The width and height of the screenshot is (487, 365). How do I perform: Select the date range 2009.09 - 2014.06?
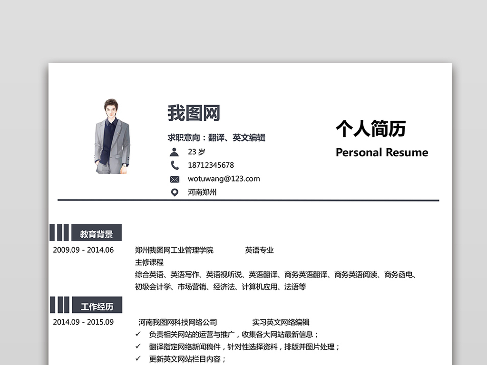[x=85, y=250]
